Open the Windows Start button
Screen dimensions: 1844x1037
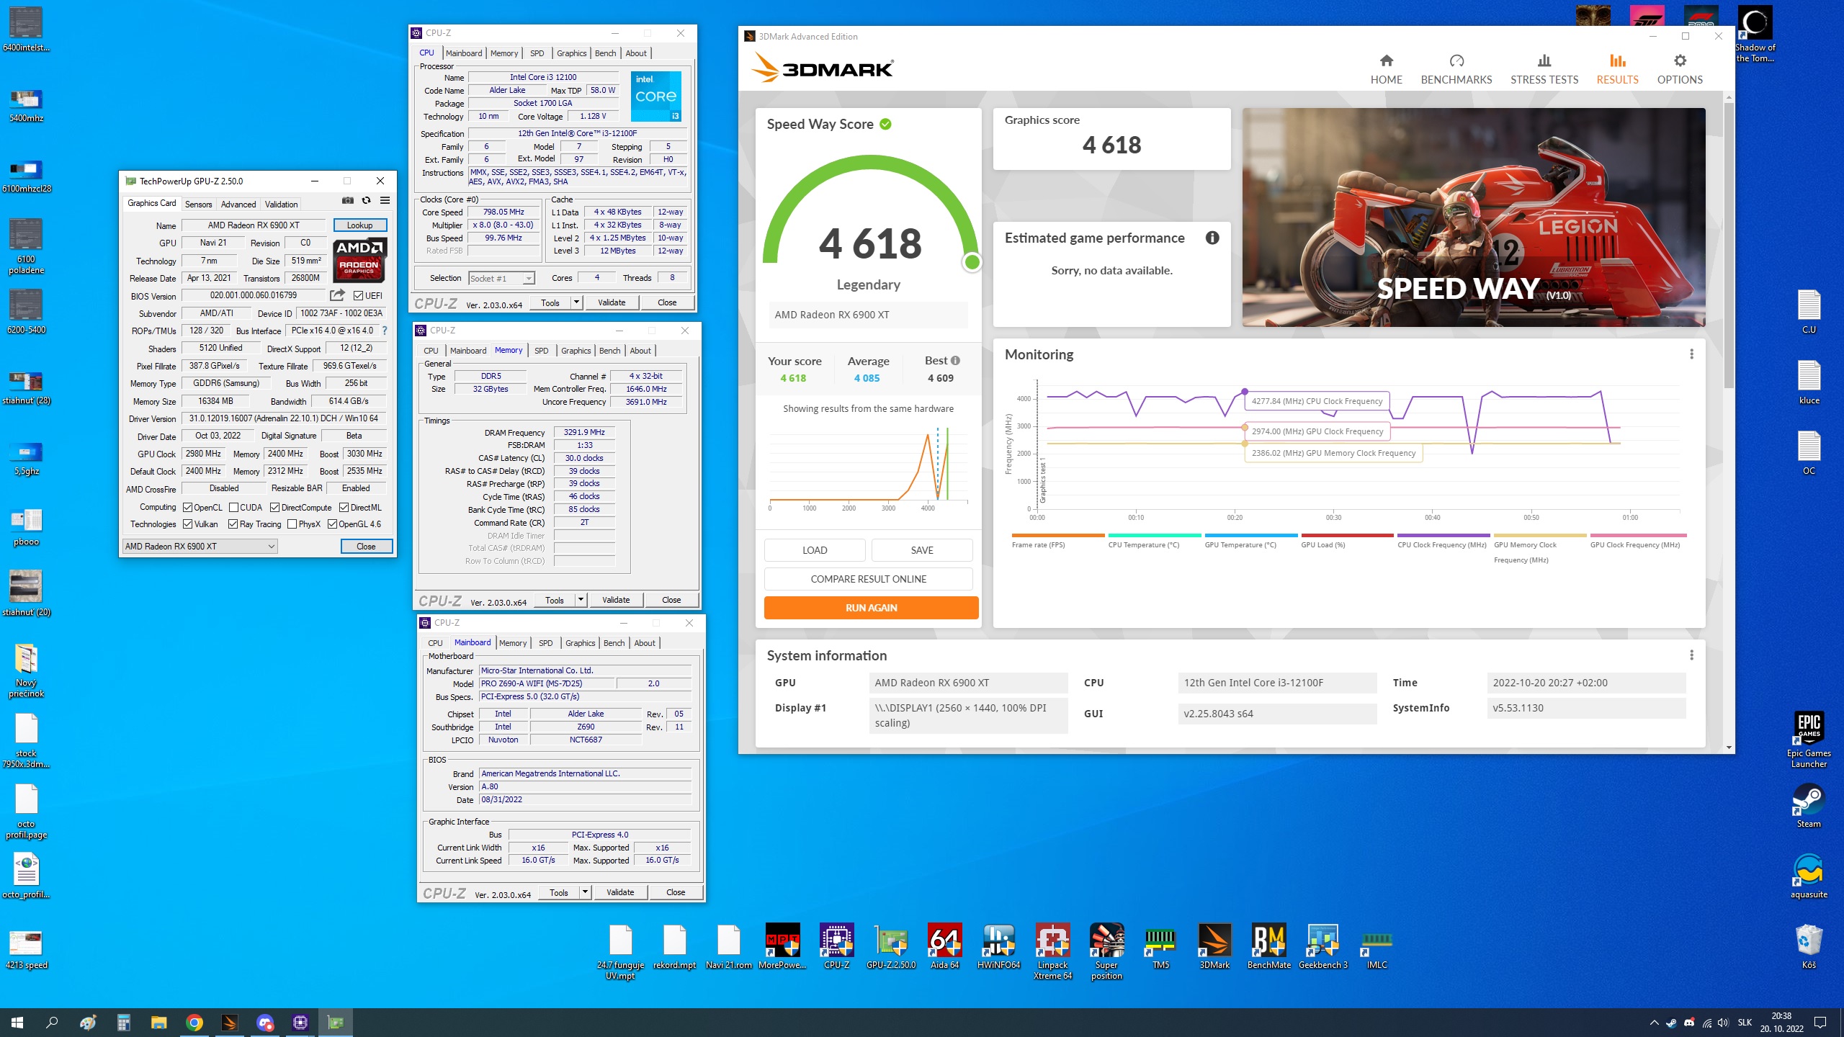click(17, 1023)
